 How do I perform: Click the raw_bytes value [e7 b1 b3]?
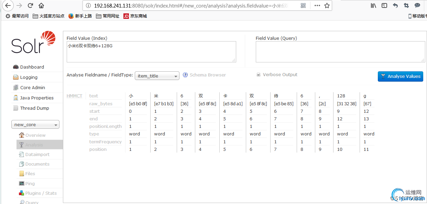[x=164, y=104]
